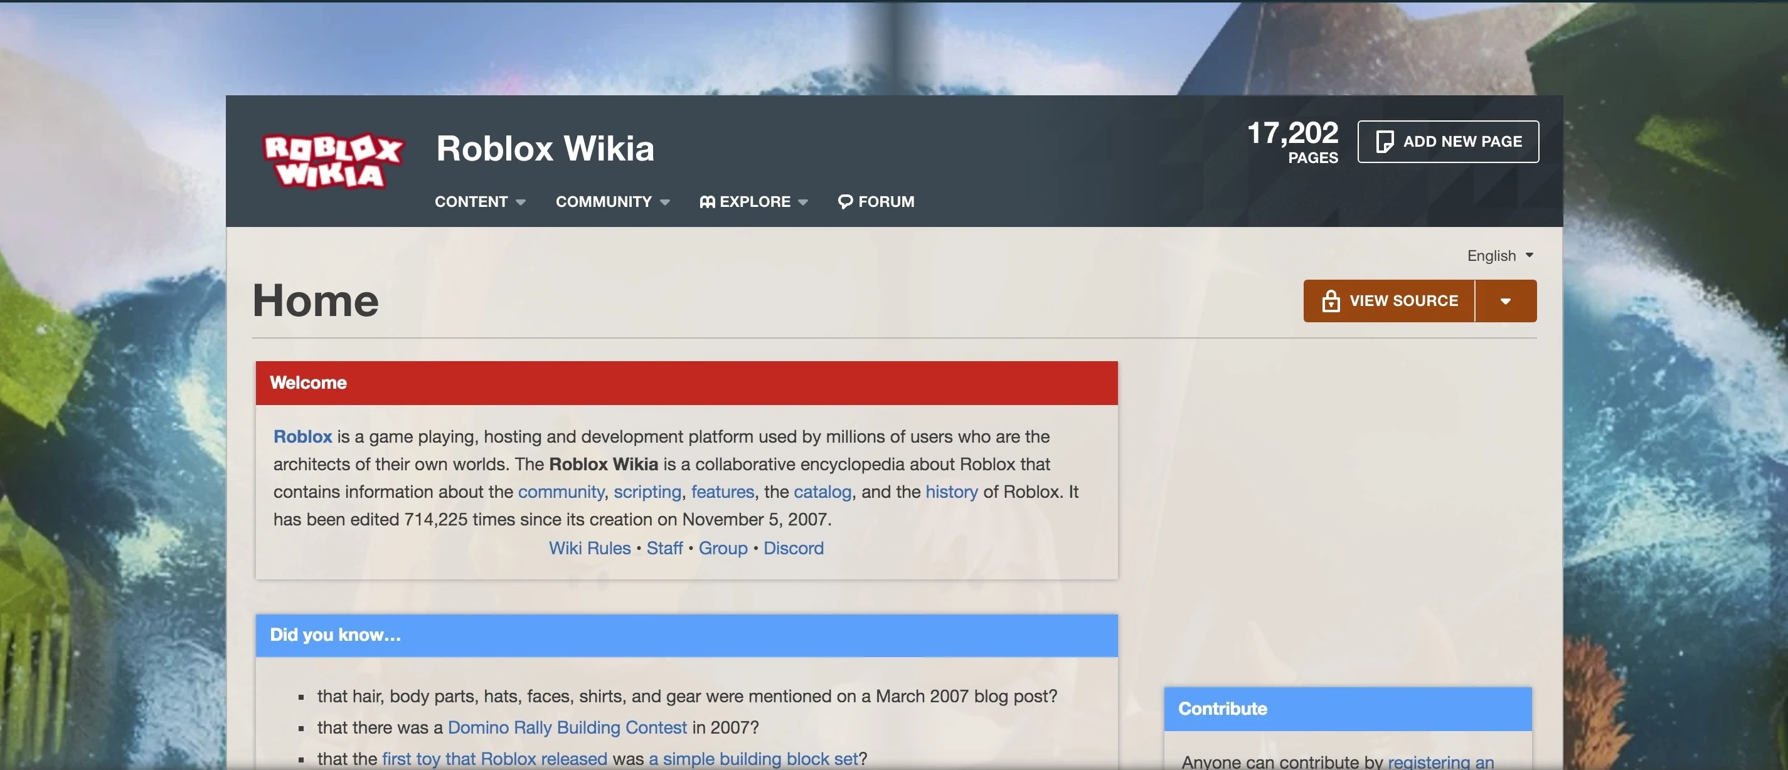Open the Explore menu arrow
Image resolution: width=1788 pixels, height=770 pixels.
[803, 203]
